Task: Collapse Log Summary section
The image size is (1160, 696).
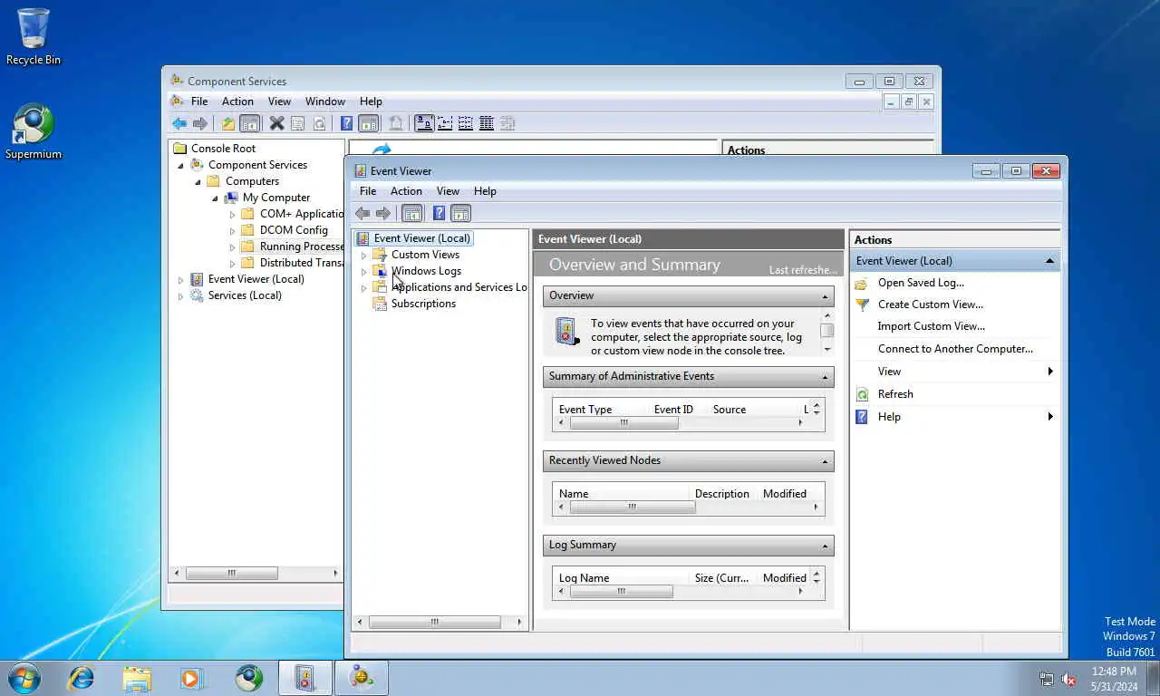Action: point(825,546)
